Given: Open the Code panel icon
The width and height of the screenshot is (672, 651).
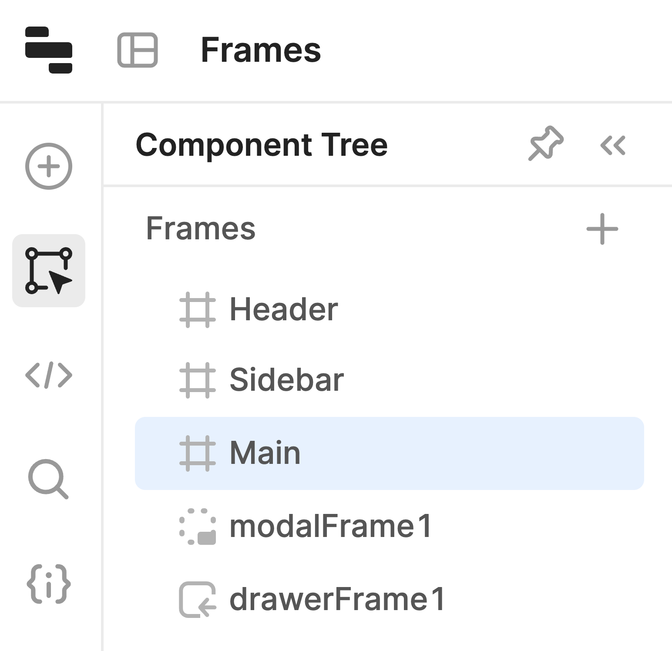Looking at the screenshot, I should 49,375.
